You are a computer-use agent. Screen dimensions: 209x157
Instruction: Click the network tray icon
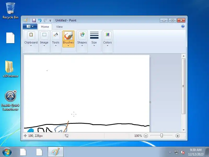point(176,152)
